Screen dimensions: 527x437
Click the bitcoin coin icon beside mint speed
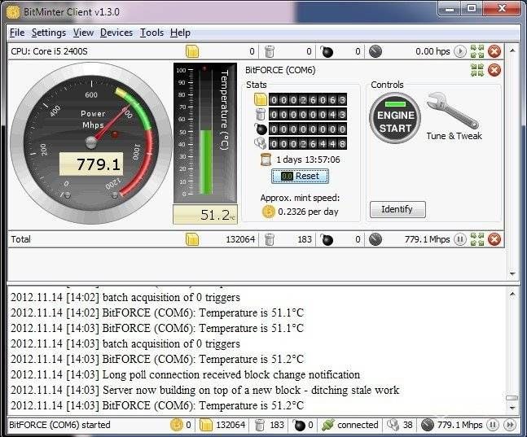click(x=268, y=212)
